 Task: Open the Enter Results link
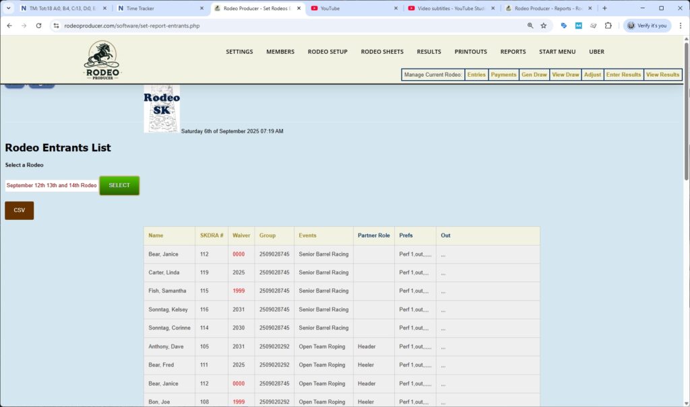(623, 75)
